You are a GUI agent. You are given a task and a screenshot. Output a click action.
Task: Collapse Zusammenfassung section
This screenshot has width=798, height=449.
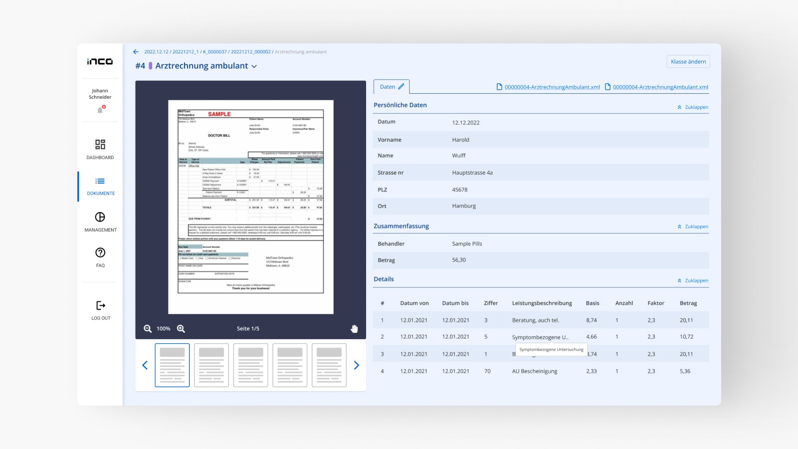(693, 226)
